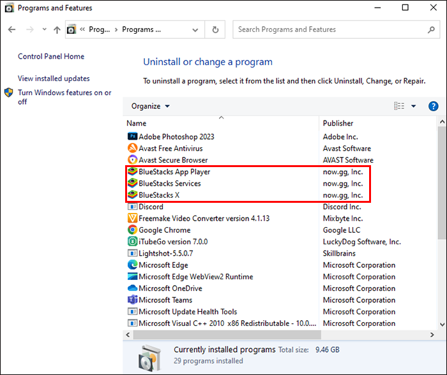Click the Change your view icon
This screenshot has height=375, width=447.
(399, 107)
